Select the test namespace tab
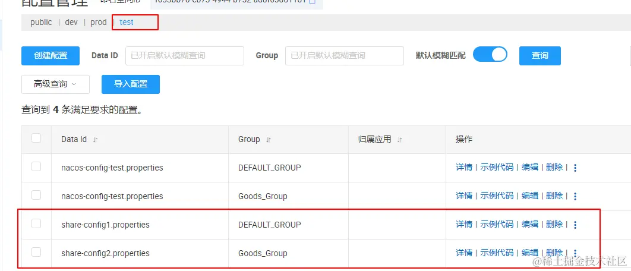Image resolution: width=631 pixels, height=271 pixels. (x=127, y=22)
